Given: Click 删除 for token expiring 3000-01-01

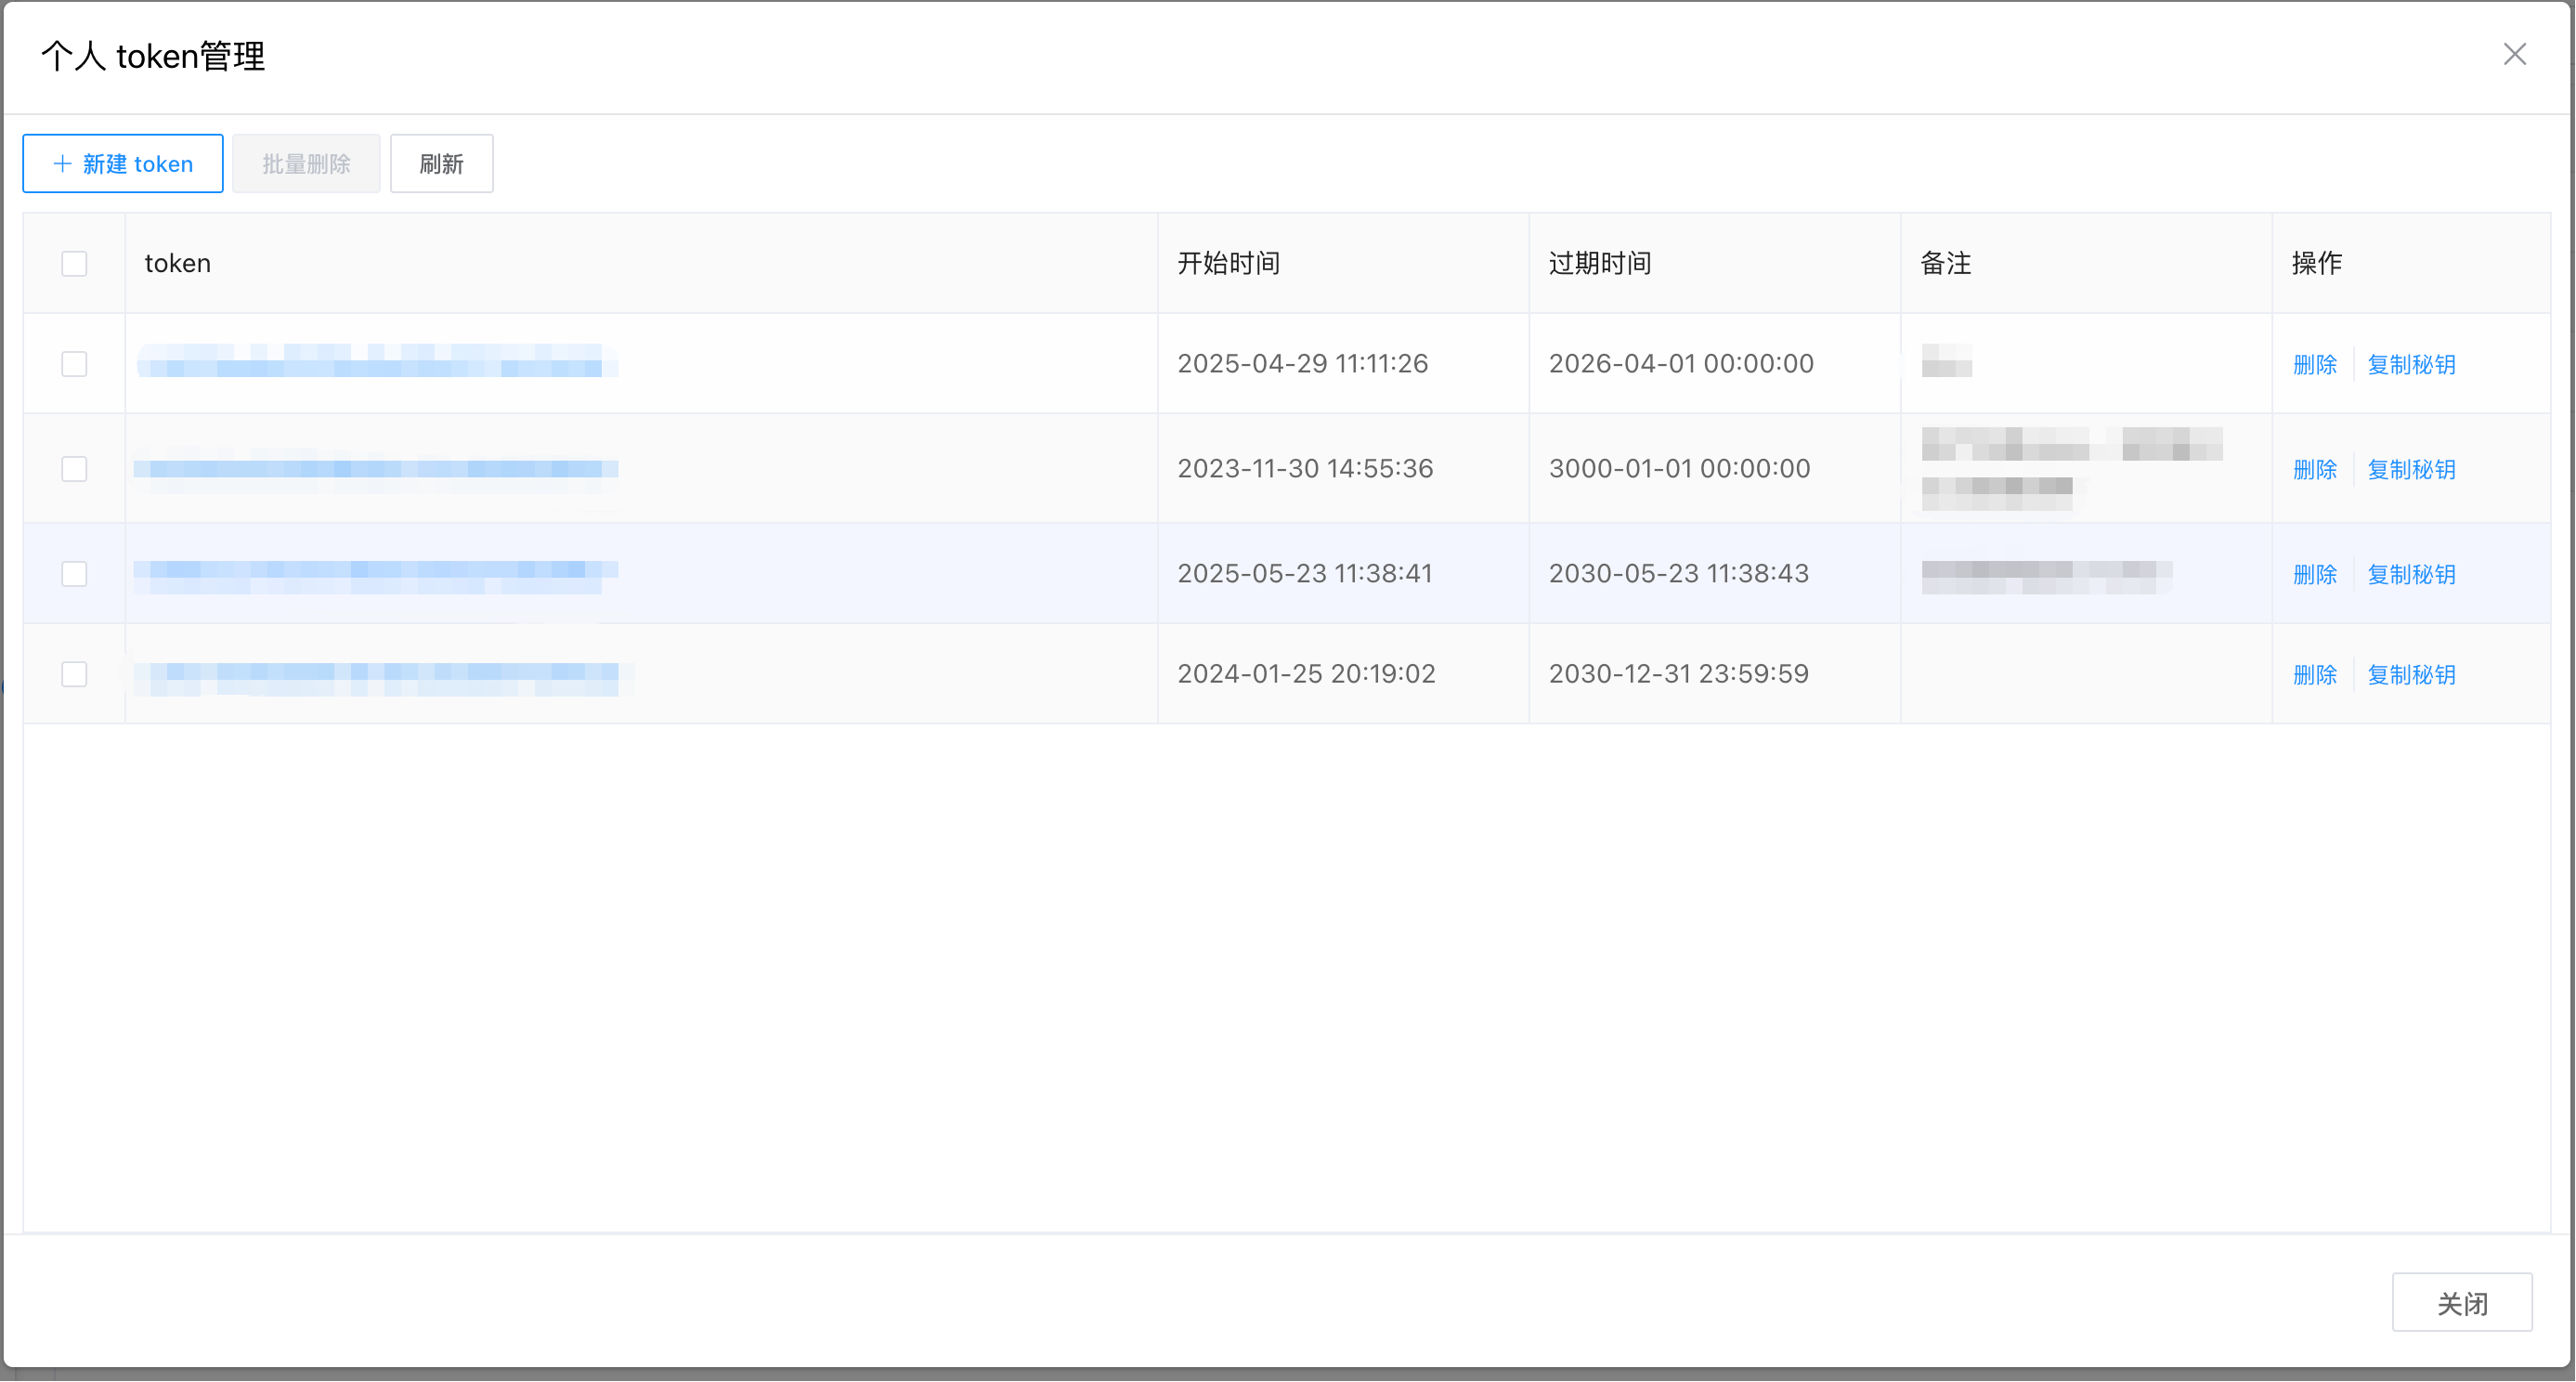Looking at the screenshot, I should coord(2314,469).
